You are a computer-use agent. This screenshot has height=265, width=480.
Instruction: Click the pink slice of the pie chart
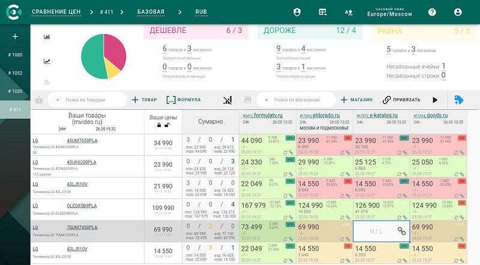116,51
